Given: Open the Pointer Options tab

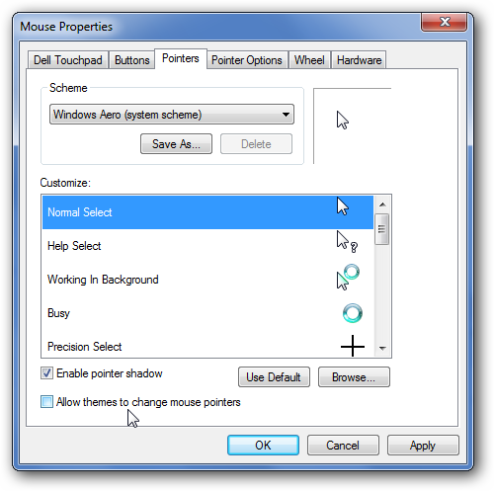Looking at the screenshot, I should (247, 60).
